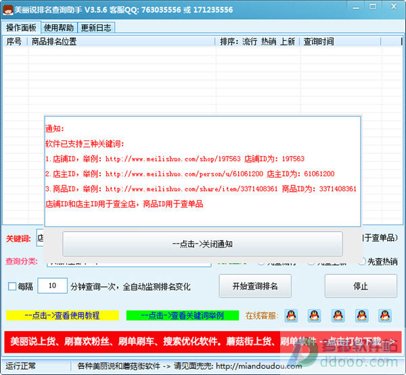Close the notification with --点击->关闭通知 button
The image size is (406, 375).
click(x=202, y=244)
